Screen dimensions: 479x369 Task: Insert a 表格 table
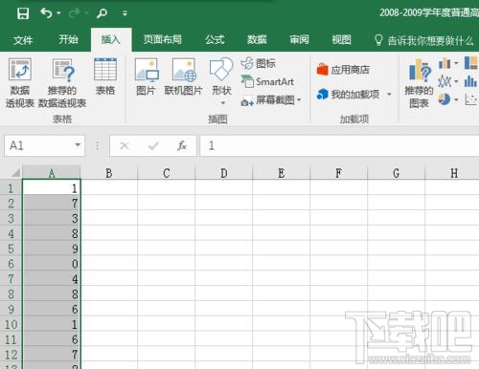[105, 76]
